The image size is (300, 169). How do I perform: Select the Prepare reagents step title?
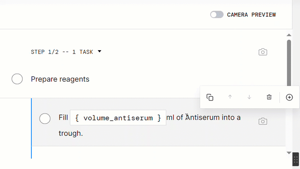(60, 79)
